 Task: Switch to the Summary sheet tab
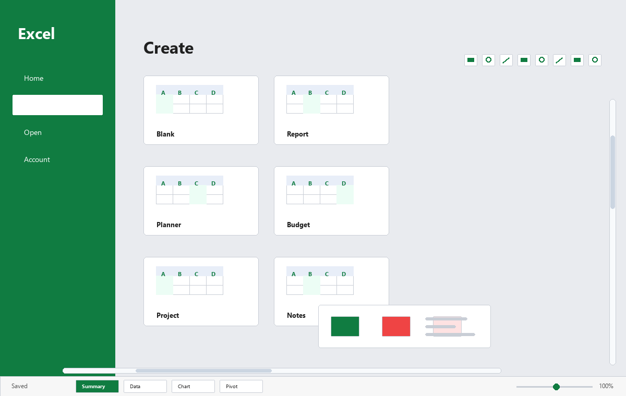pyautogui.click(x=97, y=386)
